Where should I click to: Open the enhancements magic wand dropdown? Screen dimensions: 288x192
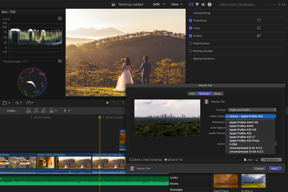point(19,103)
